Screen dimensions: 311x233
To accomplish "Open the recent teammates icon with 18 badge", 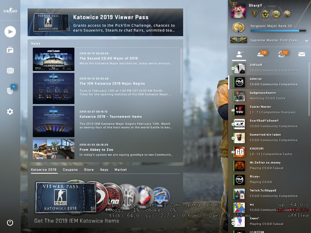I will 262,54.
